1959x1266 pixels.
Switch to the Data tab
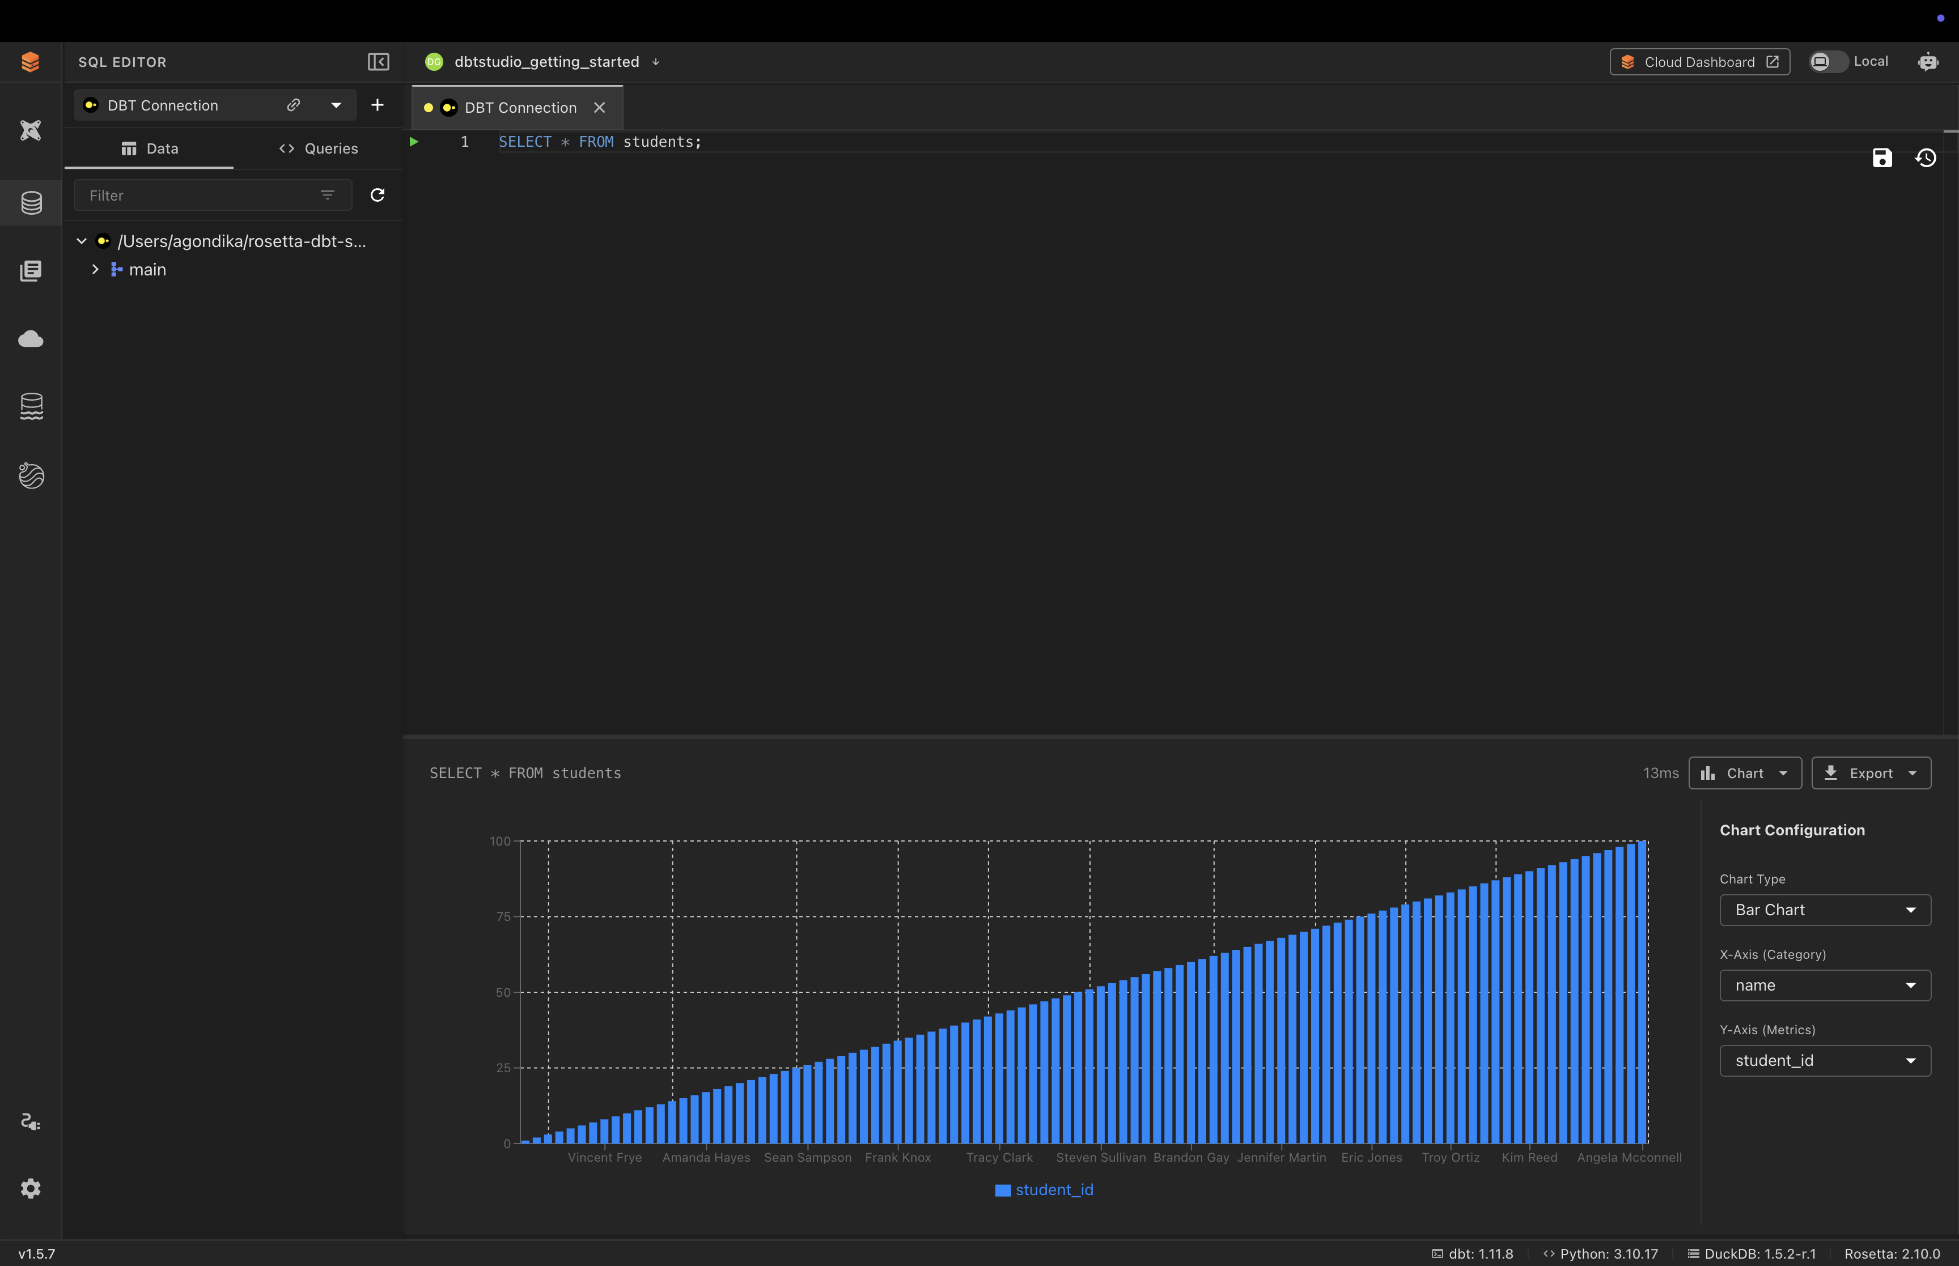pos(149,149)
